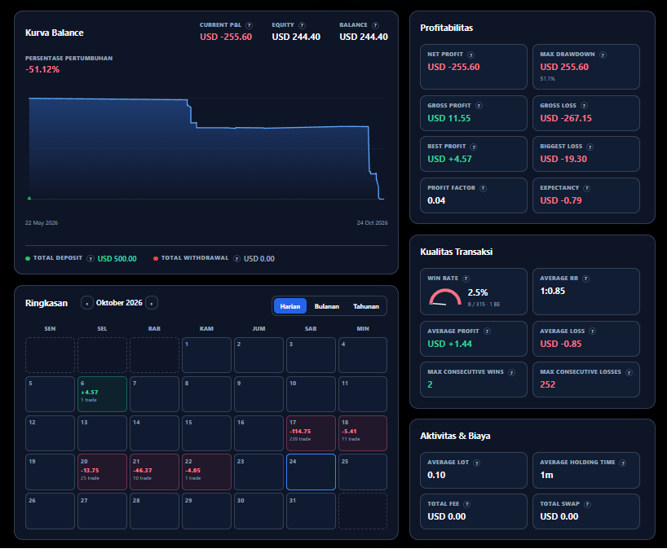This screenshot has height=553, width=667.
Task: Click the Max Consecutive Wins help icon
Action: (x=511, y=372)
